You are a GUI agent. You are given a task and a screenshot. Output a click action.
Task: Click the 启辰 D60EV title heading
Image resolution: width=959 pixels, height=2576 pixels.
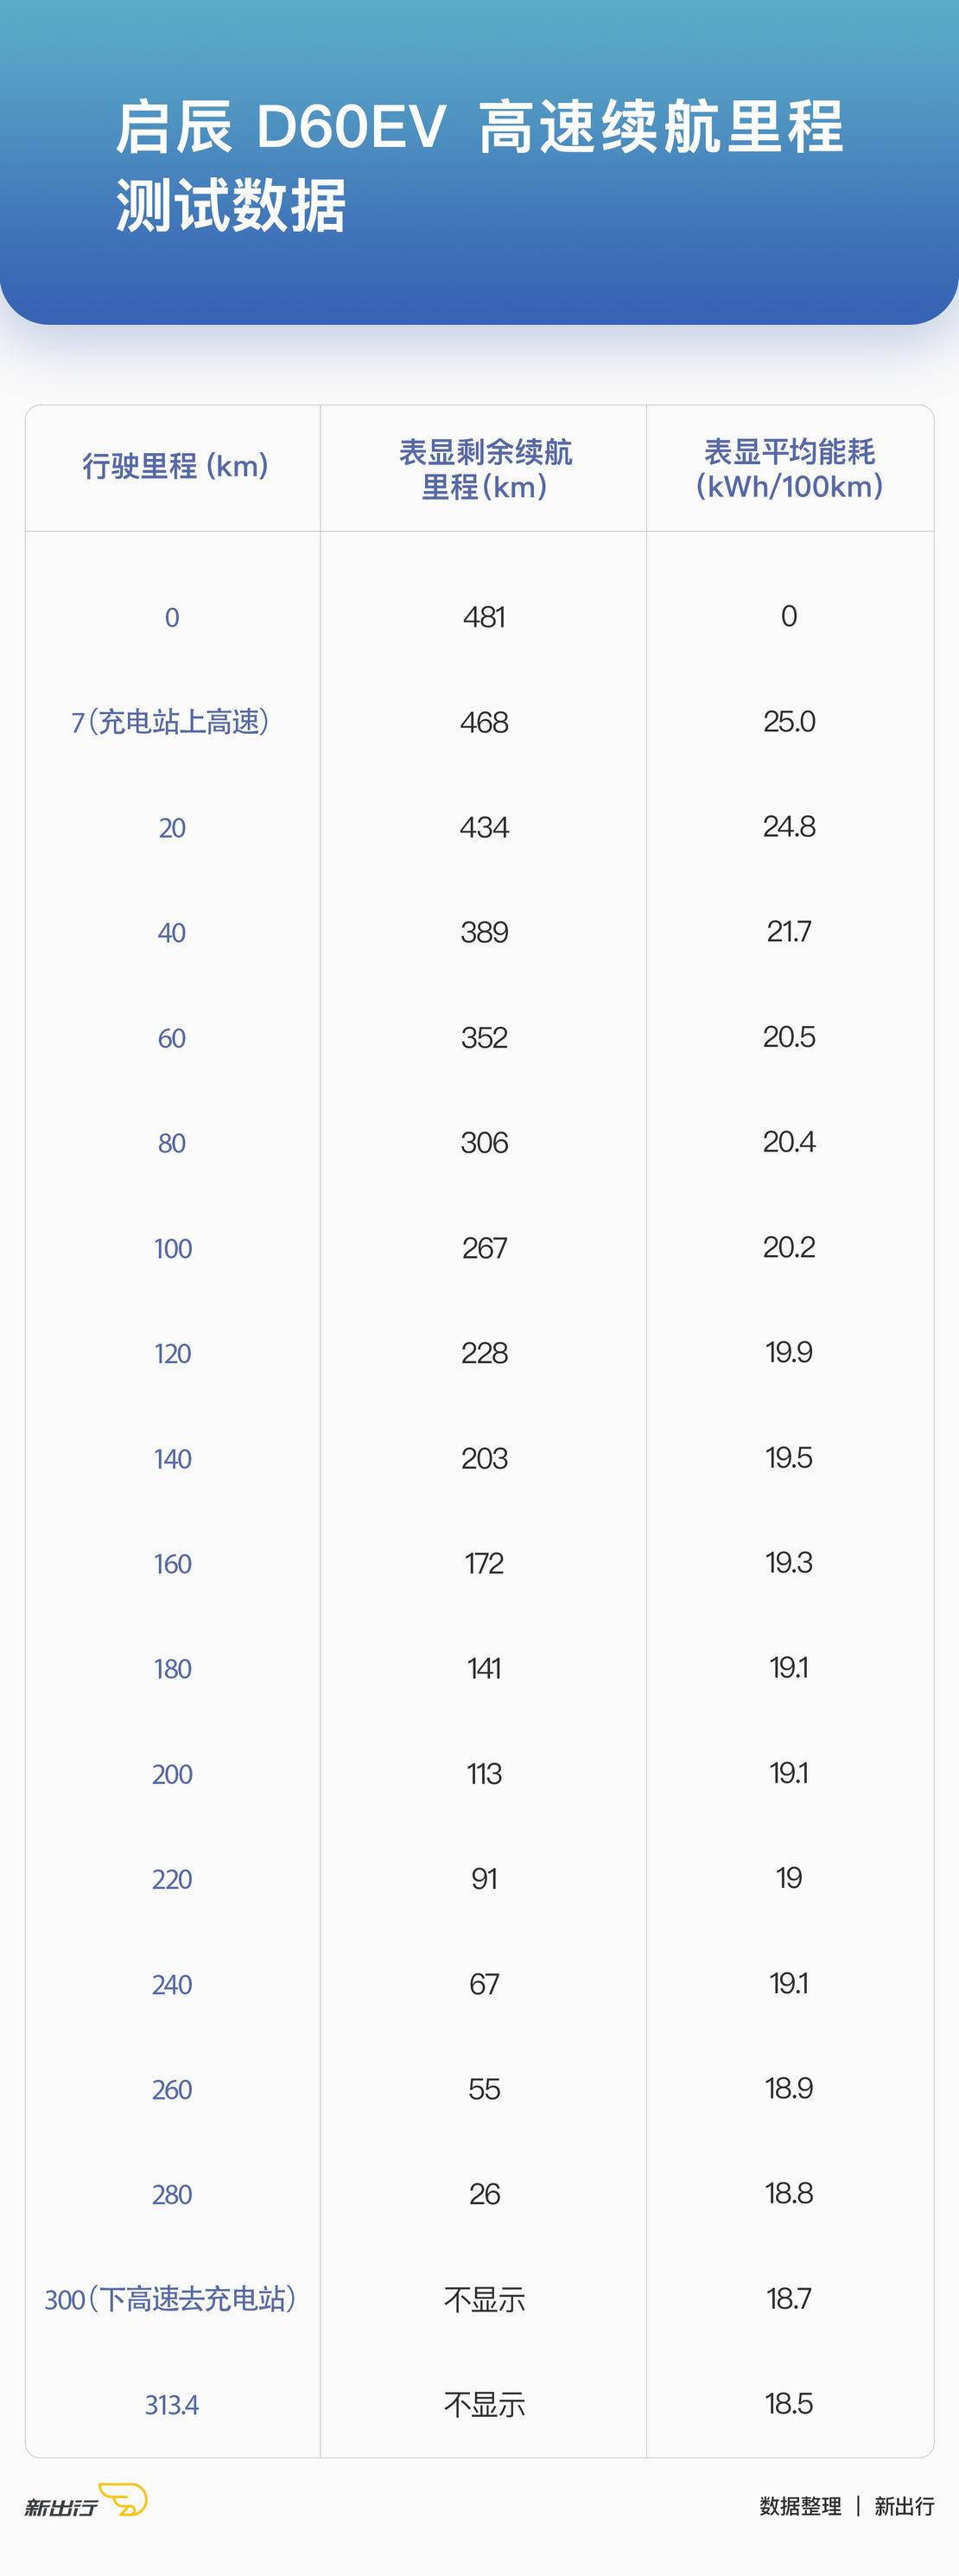pos(479,166)
